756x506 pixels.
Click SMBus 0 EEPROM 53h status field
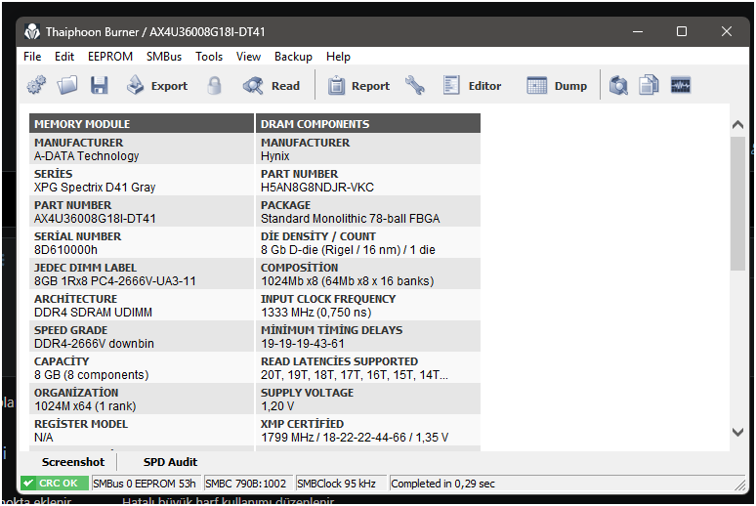(146, 484)
